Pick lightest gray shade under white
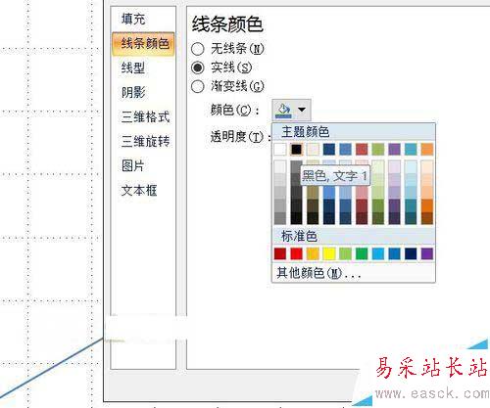 pos(280,166)
